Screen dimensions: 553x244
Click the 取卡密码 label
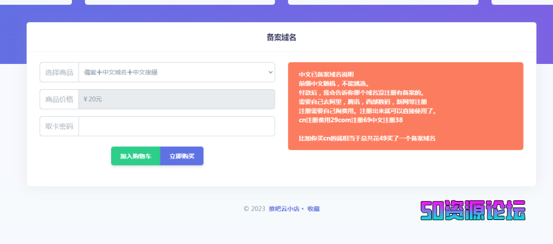(59, 126)
